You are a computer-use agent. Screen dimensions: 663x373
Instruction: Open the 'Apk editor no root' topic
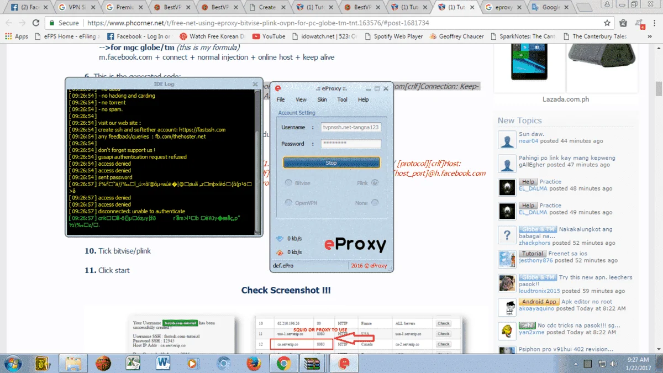(587, 301)
